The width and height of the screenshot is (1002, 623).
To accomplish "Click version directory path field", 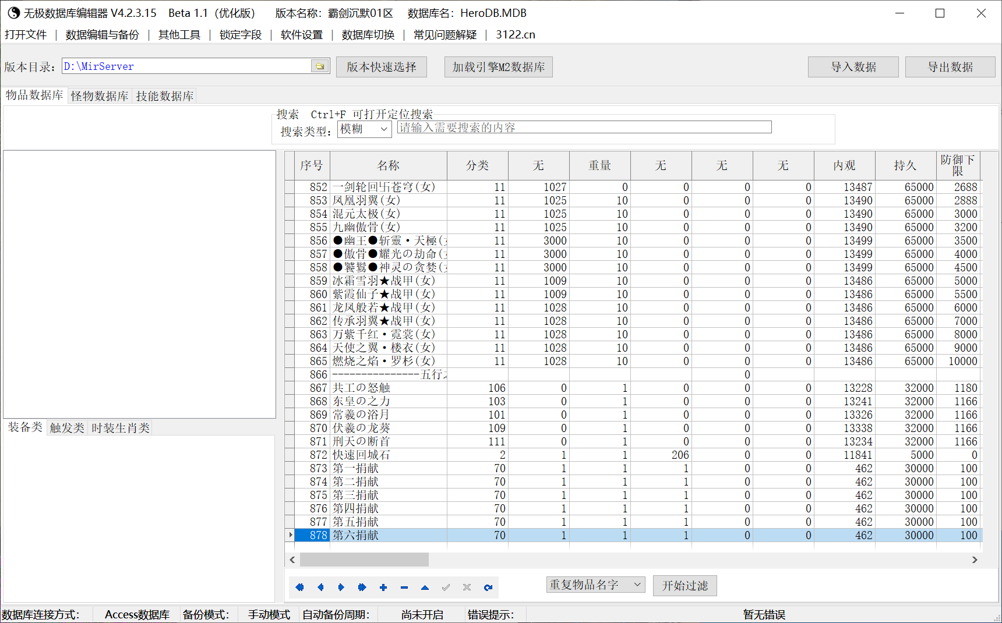I will tap(187, 66).
